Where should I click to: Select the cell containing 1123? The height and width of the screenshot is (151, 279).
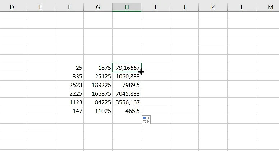(x=69, y=102)
